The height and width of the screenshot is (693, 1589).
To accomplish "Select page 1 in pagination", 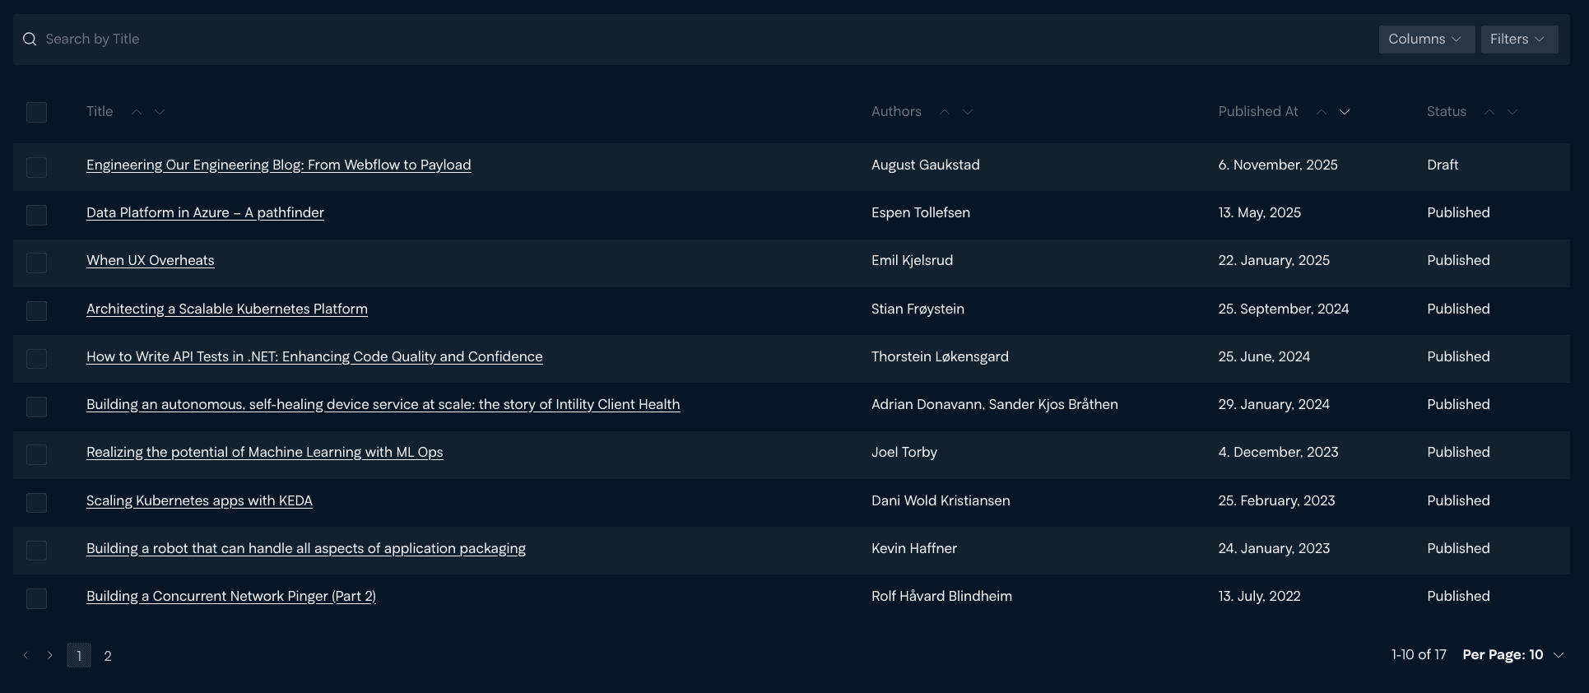I will tap(79, 656).
